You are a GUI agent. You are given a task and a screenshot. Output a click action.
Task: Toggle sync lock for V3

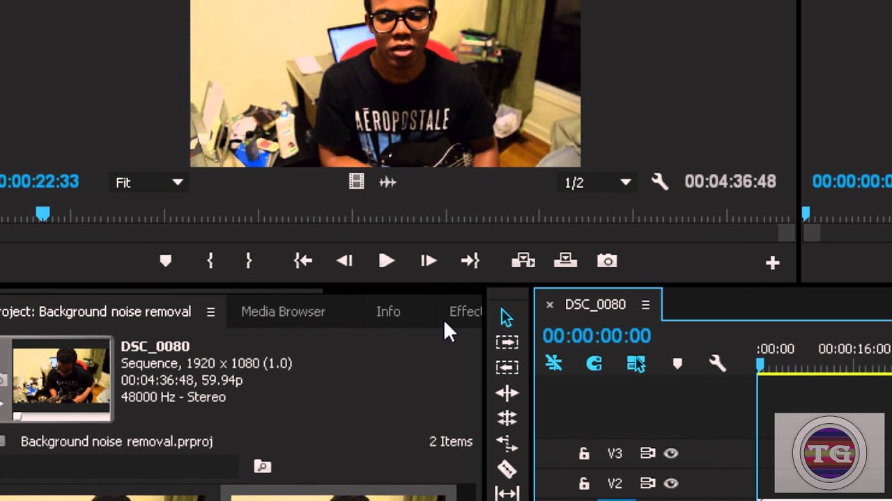tap(648, 454)
